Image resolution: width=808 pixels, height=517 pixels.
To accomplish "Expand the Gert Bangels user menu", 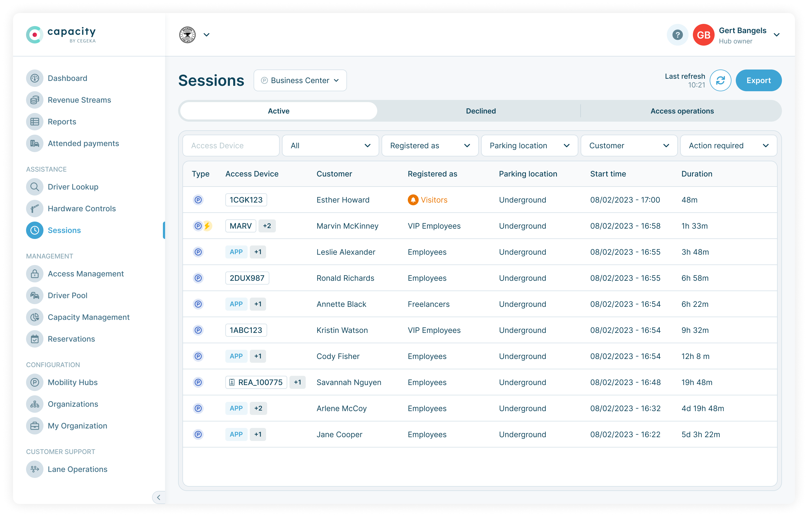I will (776, 35).
